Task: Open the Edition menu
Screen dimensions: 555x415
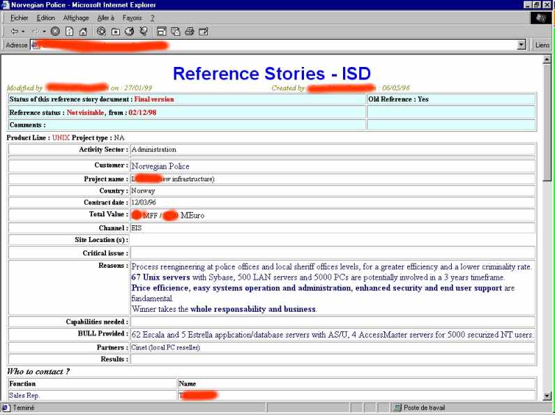Action: tap(45, 17)
